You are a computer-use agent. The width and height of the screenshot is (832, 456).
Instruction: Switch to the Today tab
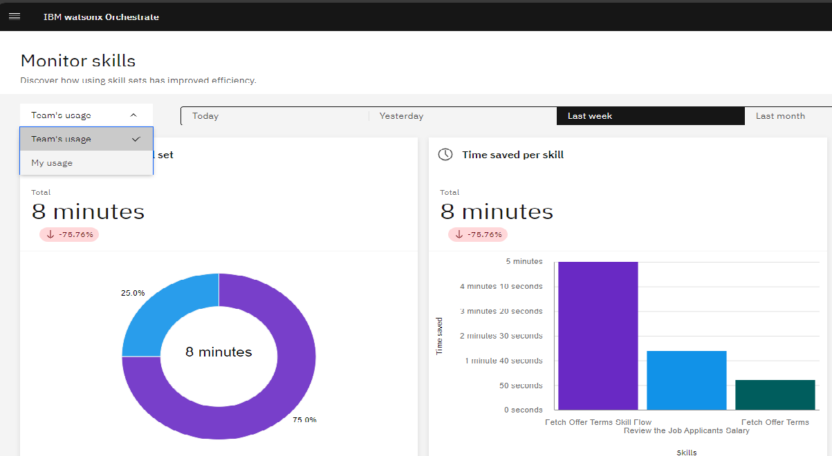pos(205,116)
